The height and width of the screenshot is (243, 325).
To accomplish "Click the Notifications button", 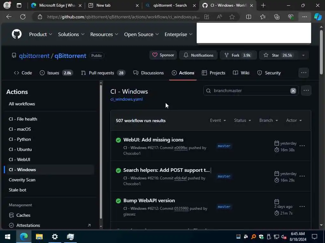I will 198,55.
